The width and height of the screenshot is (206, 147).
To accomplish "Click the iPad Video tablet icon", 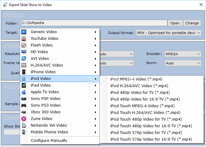I will coord(24,85).
